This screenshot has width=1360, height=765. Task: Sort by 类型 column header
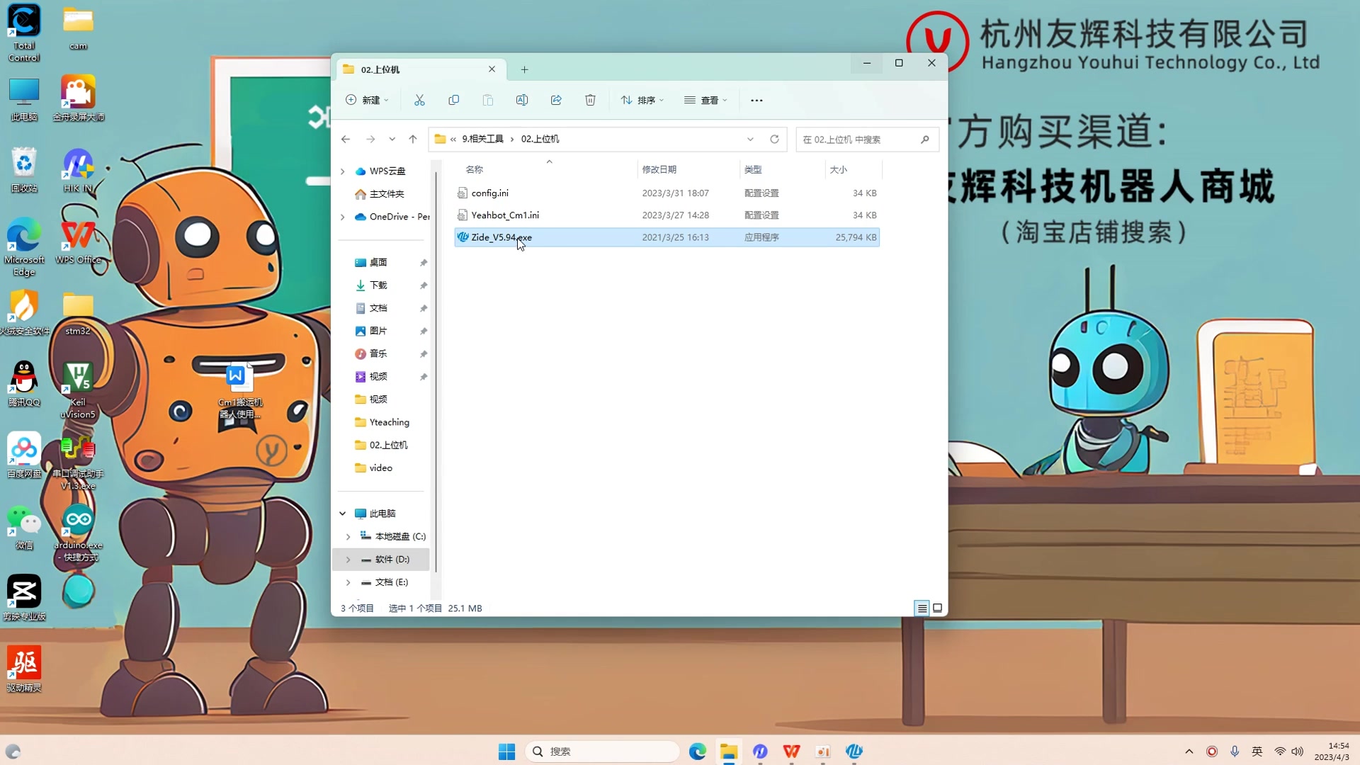(x=753, y=169)
